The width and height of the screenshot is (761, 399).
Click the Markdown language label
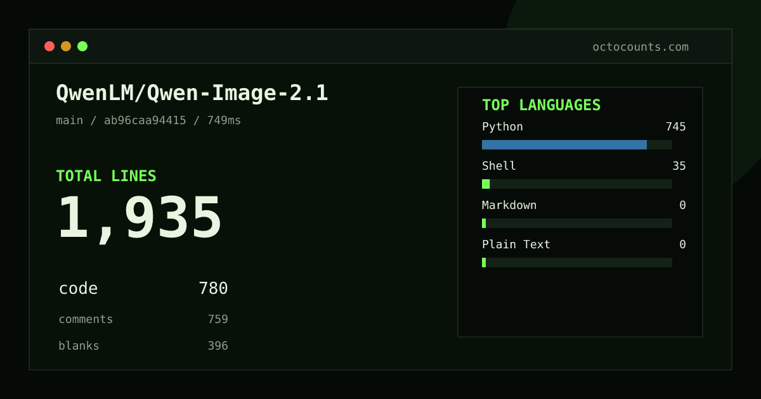click(509, 205)
